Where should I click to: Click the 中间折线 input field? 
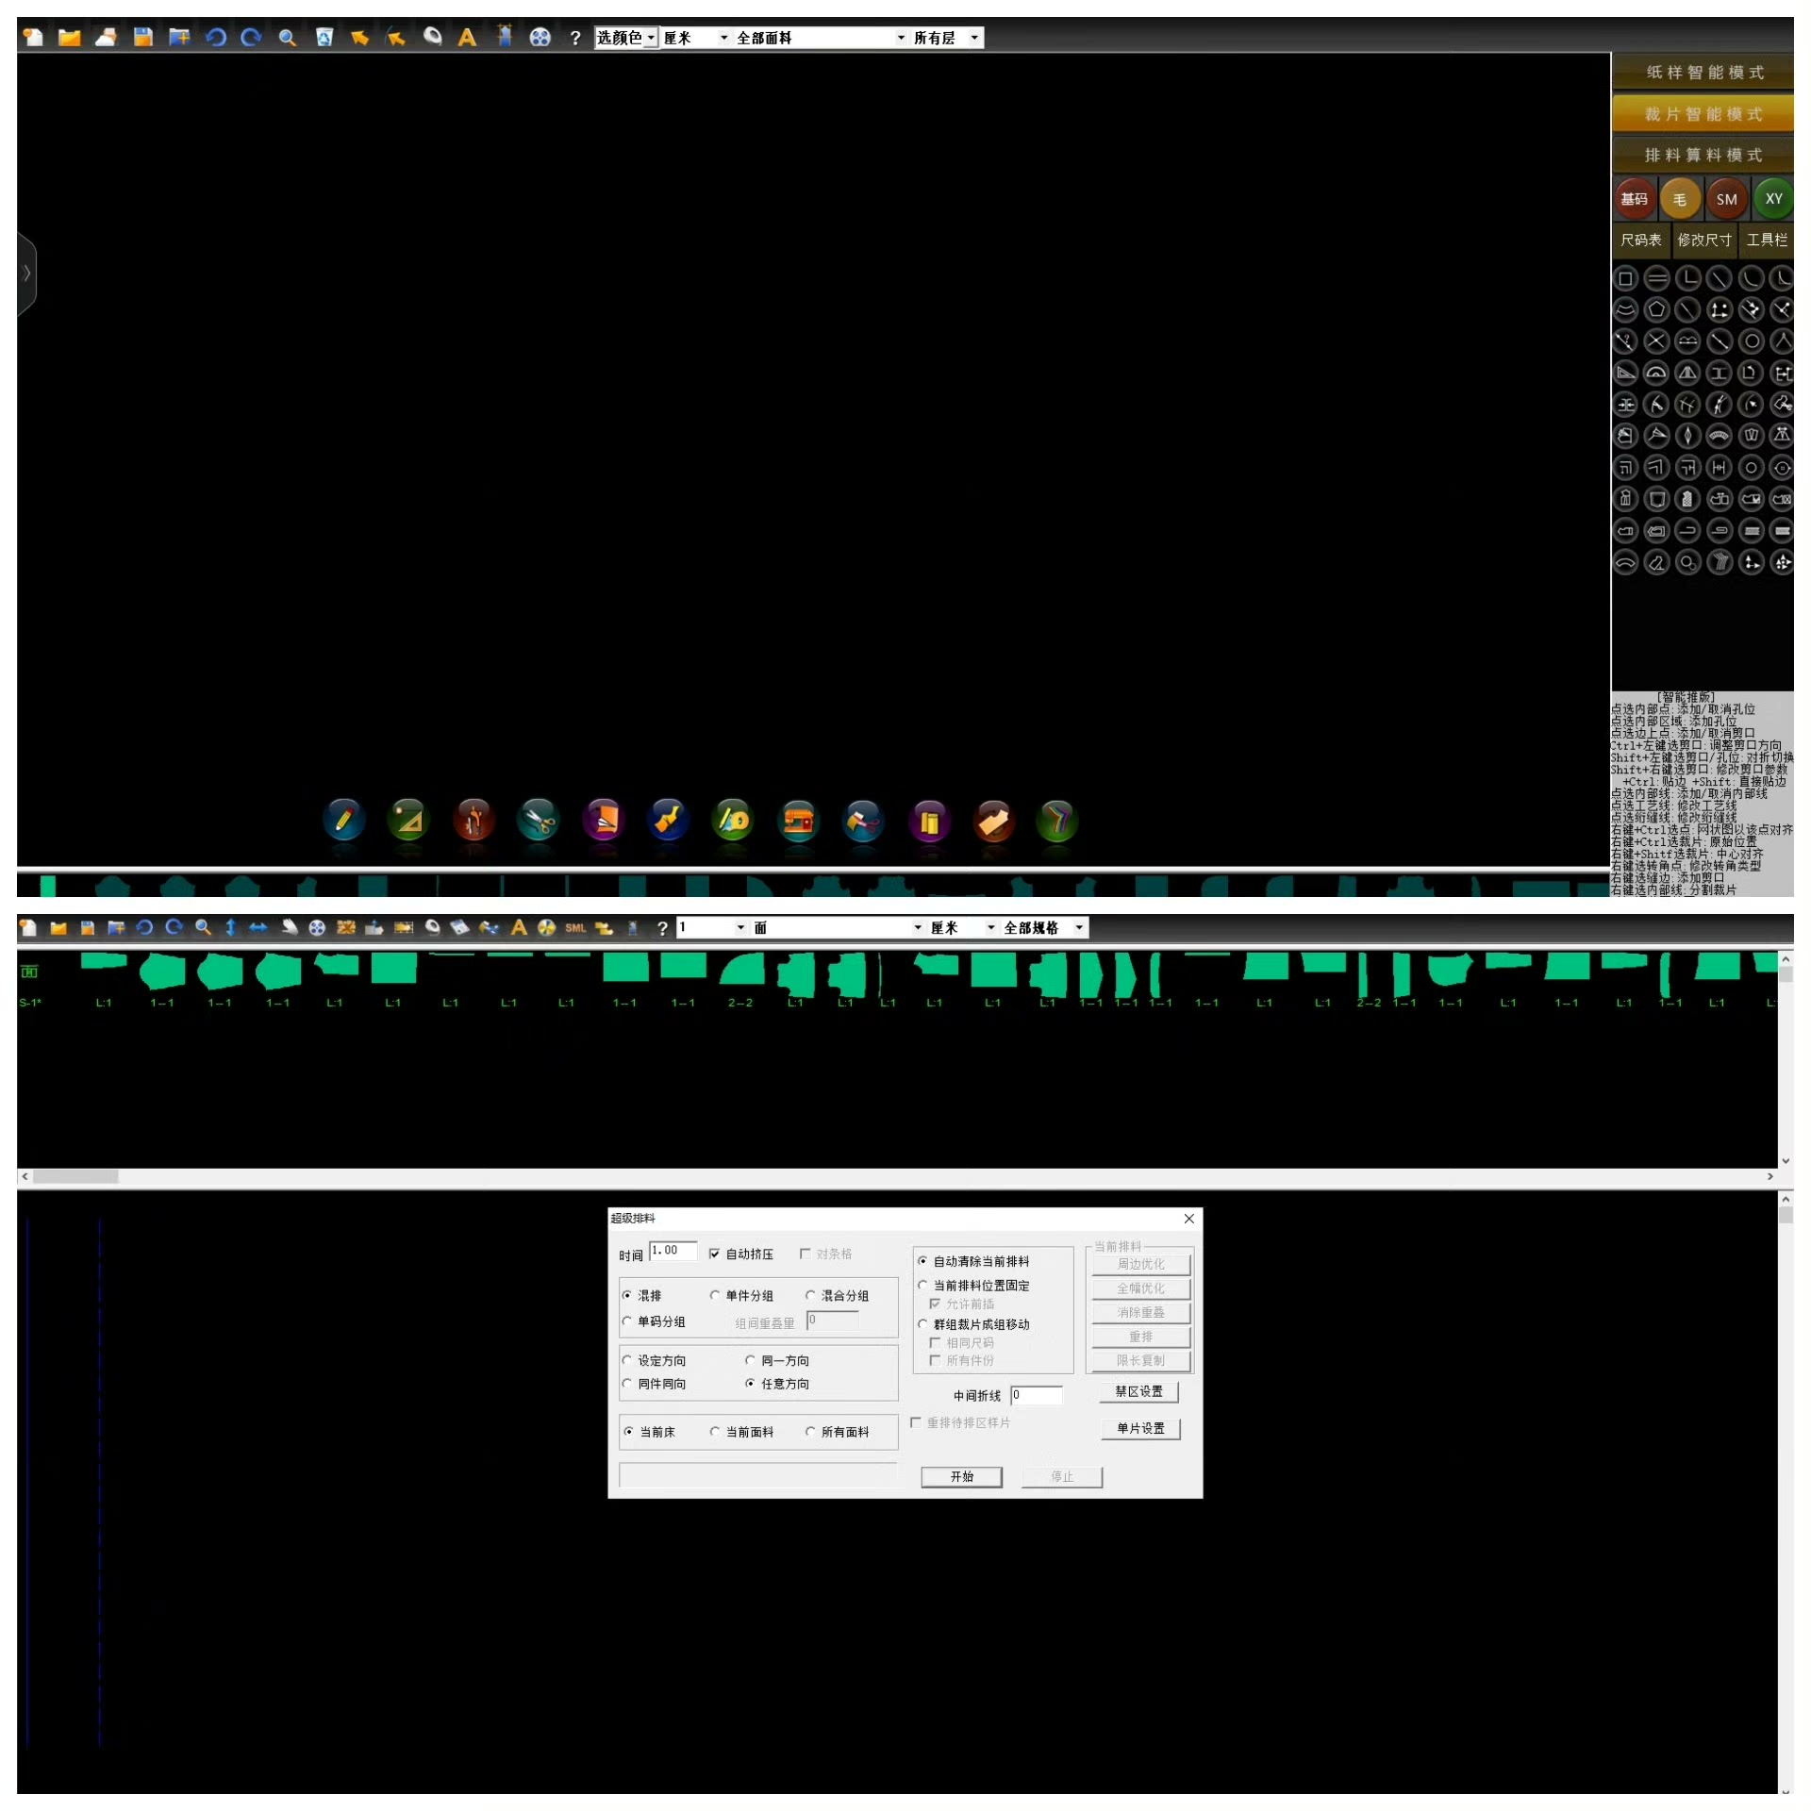[1036, 1395]
